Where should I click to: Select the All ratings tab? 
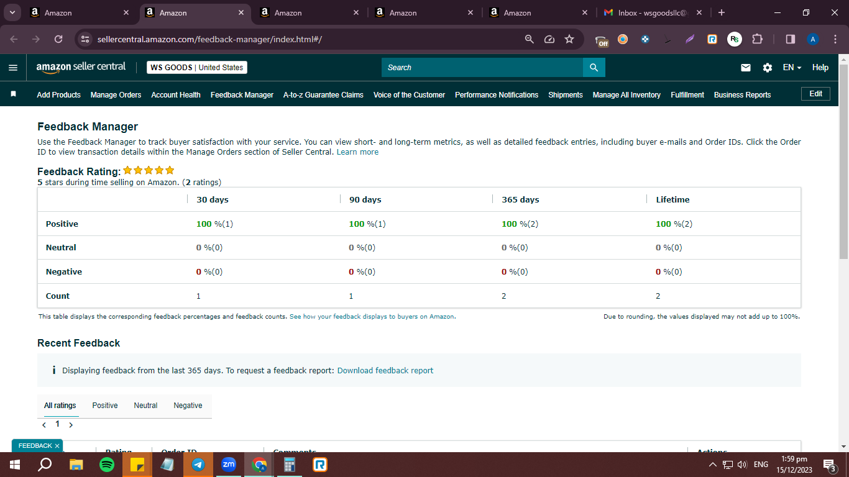(x=60, y=406)
